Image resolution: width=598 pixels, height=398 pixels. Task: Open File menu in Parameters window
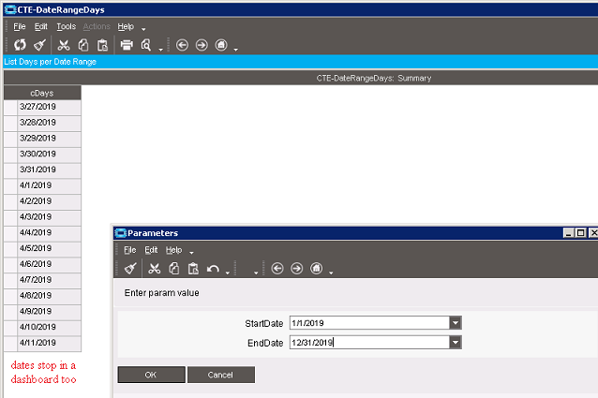pos(129,250)
